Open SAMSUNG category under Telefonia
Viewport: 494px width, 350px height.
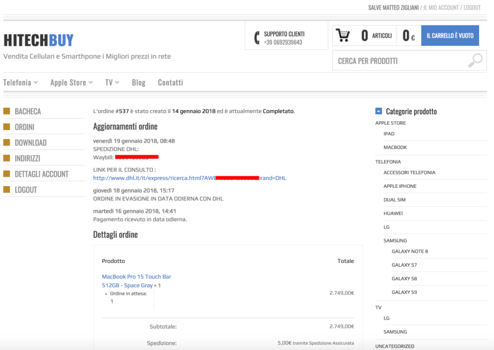pos(395,241)
